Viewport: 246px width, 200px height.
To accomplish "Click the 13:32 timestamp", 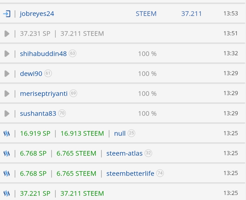I will pos(231,53).
